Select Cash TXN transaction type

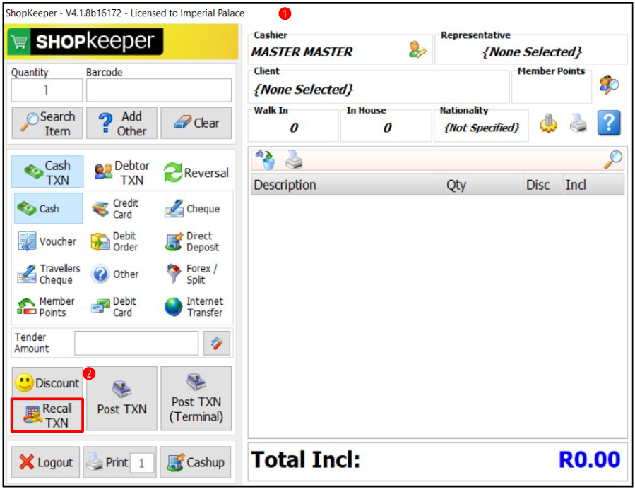(x=47, y=172)
